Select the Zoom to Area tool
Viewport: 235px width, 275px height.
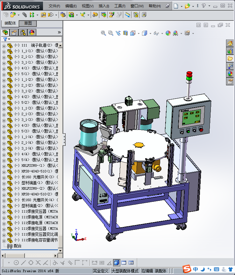coord(110,33)
